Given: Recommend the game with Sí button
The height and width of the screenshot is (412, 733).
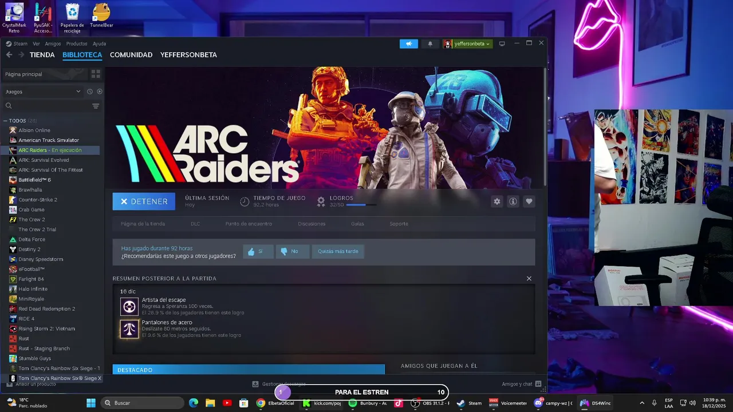Looking at the screenshot, I should (258, 251).
